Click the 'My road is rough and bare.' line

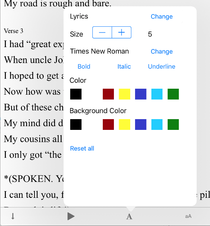click(58, 4)
